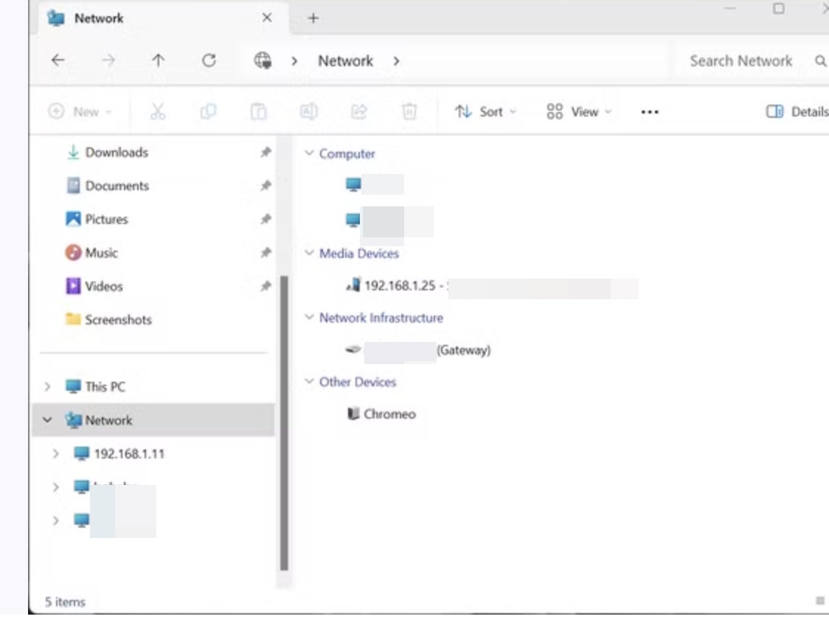Click the search magnifier icon
Viewport: 829px width, 622px height.
point(820,60)
